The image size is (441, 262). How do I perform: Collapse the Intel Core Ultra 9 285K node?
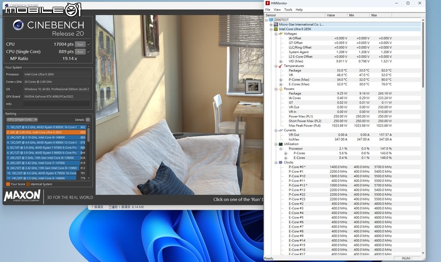coord(271,29)
